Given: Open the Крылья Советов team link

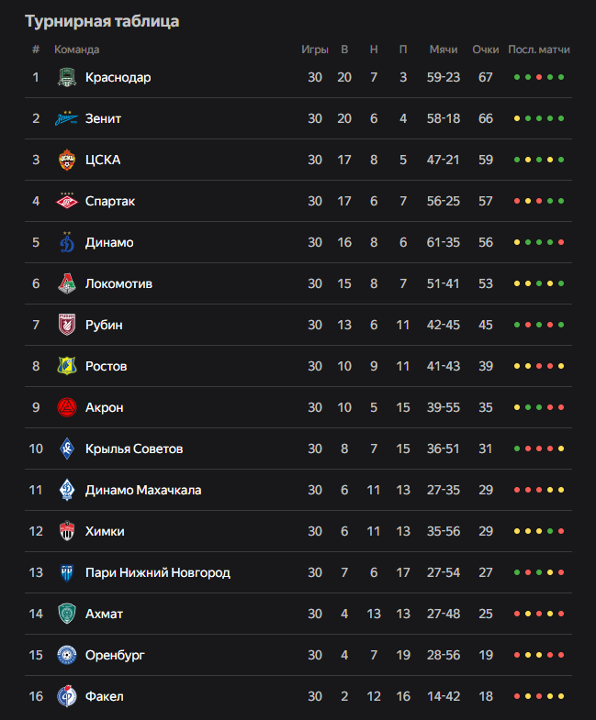Looking at the screenshot, I should 134,449.
